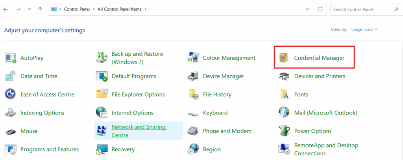Select the All Control Panel Items breadcrumb
Screen dimensions: 403x160
coord(120,9)
